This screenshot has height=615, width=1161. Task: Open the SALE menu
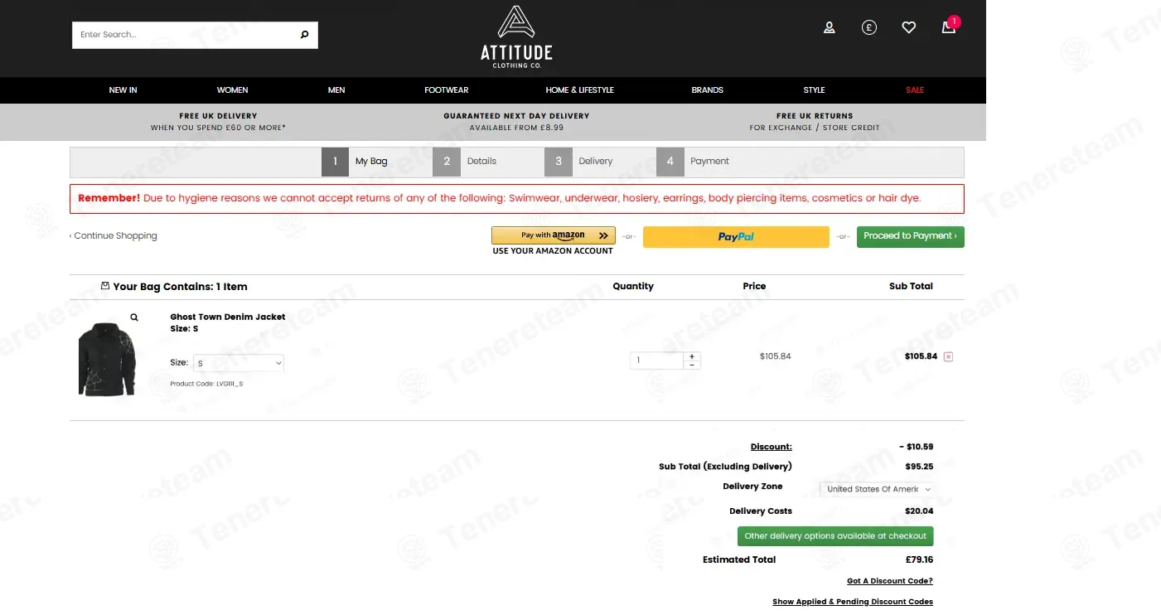[915, 90]
